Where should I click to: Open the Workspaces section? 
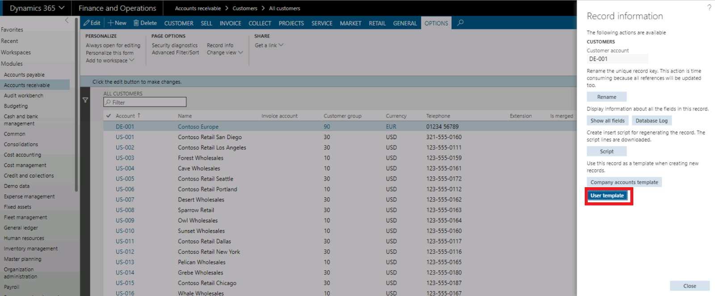[x=16, y=53]
